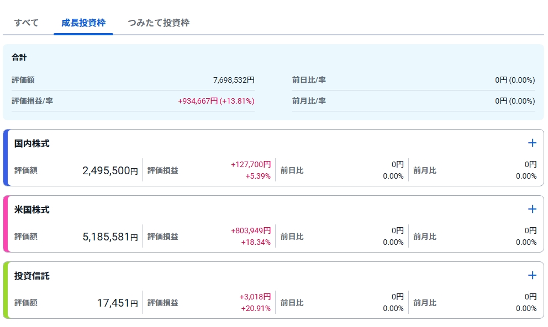Open the つみたて投資枠 tab
Screen dimensions: 548x327
pos(159,23)
